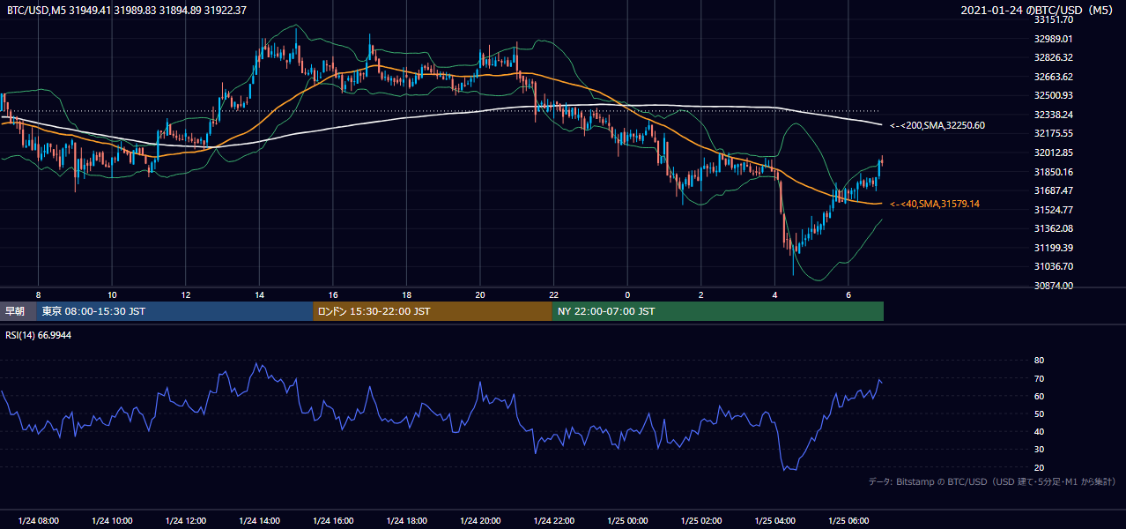Click the 2021-01-24 BTC/USD (M5) chart title
Viewport: 1126px width, 529px height.
click(1039, 10)
